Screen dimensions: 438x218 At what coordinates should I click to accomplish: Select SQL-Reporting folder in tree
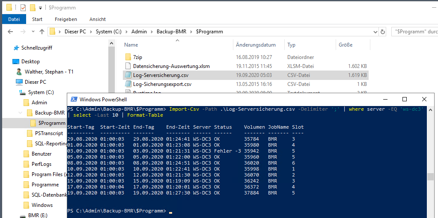pyautogui.click(x=51, y=144)
